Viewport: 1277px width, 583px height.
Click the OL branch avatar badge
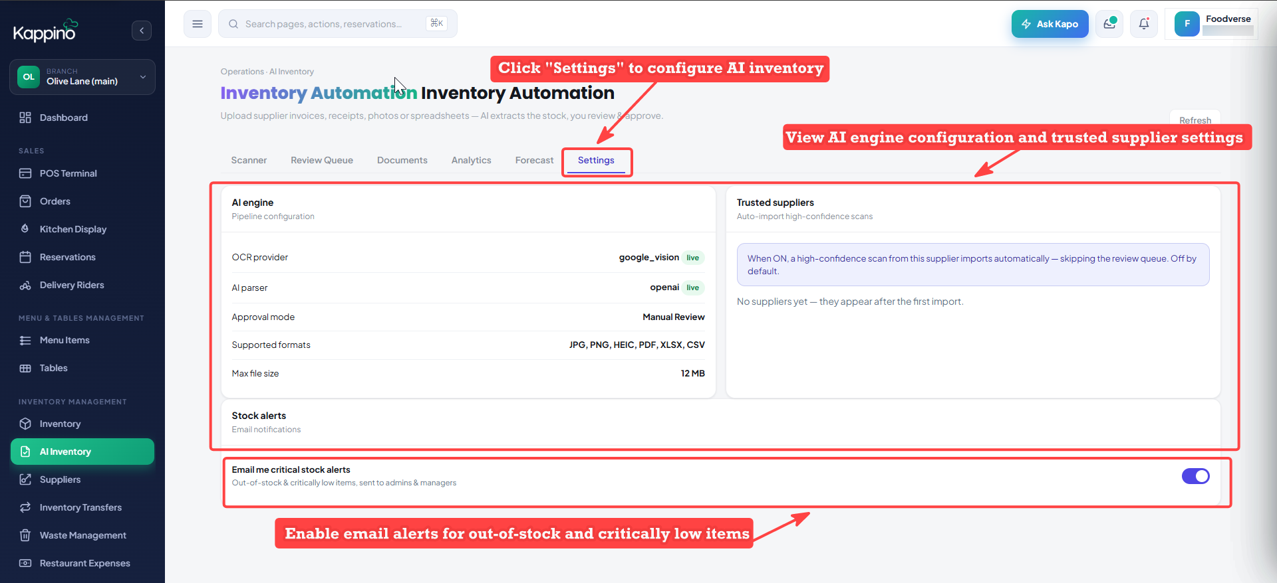(29, 77)
